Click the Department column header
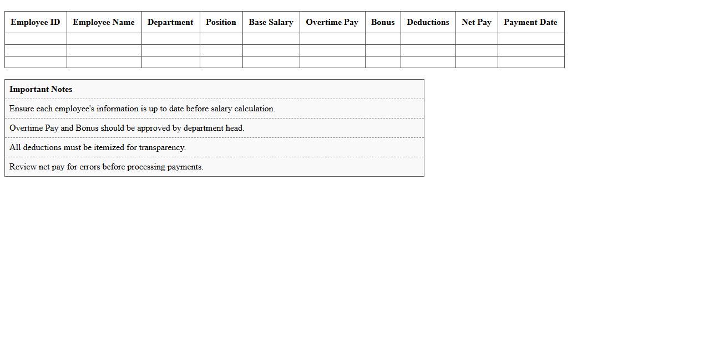 170,22
